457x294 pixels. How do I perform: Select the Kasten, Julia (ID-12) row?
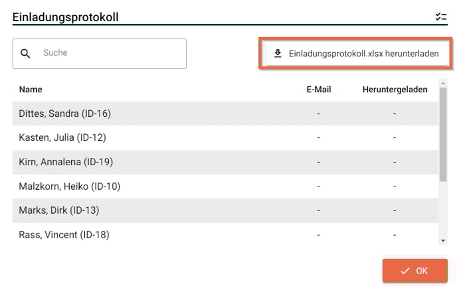tap(225, 137)
